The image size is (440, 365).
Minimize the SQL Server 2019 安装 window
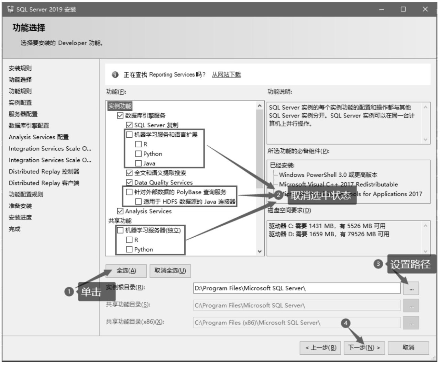(x=382, y=9)
